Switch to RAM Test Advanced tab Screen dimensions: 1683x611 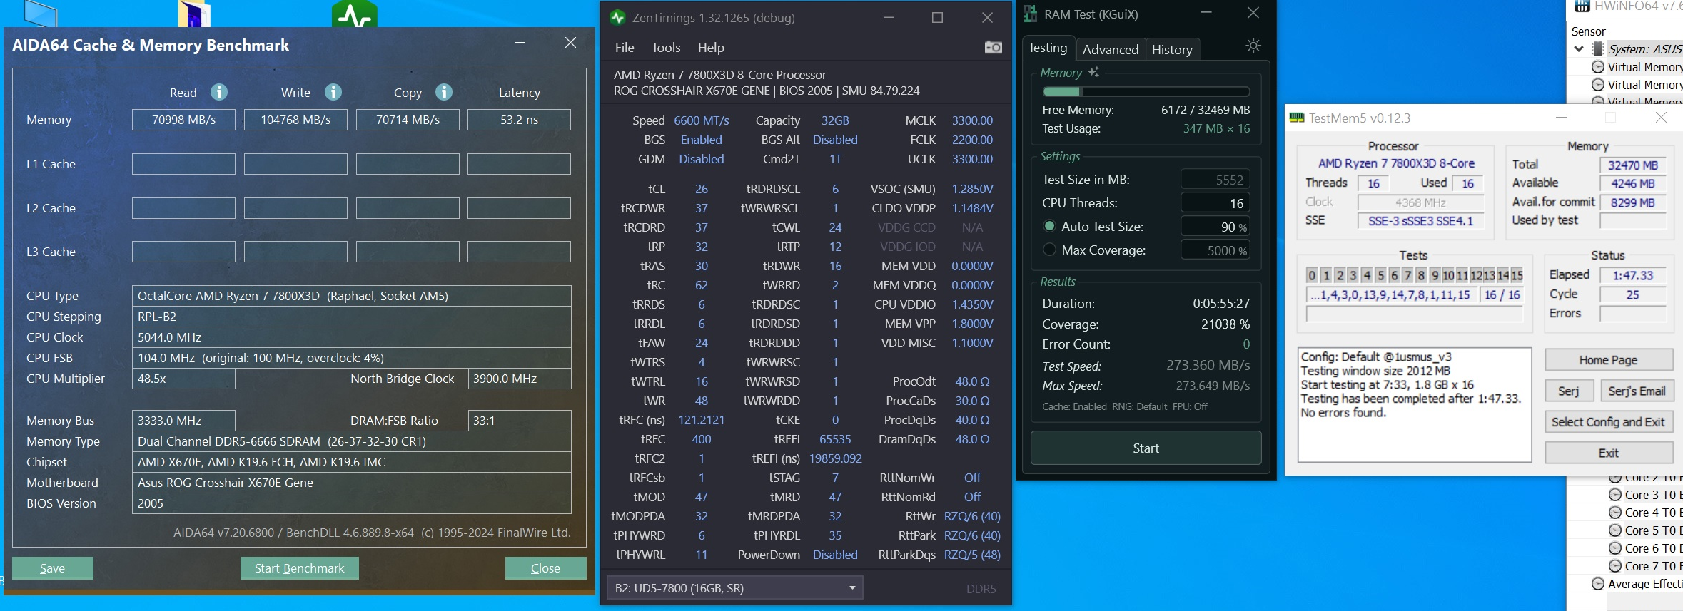(x=1111, y=49)
